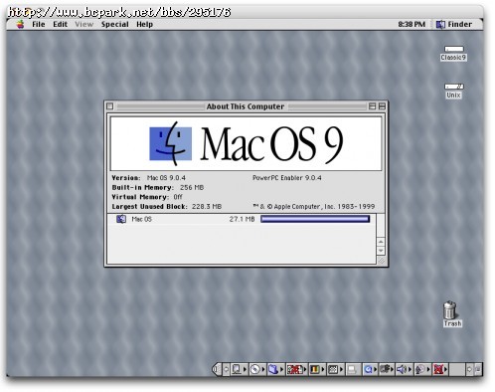Open the View menu
The image size is (495, 392).
[83, 24]
